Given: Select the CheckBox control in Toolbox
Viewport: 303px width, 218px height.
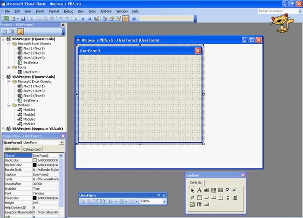Looking at the screenshot, I should 228,190.
